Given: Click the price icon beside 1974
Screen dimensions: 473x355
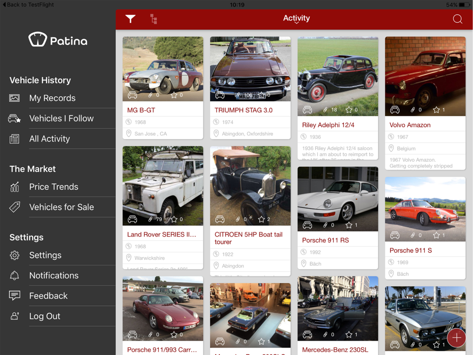Looking at the screenshot, I should coord(216,122).
